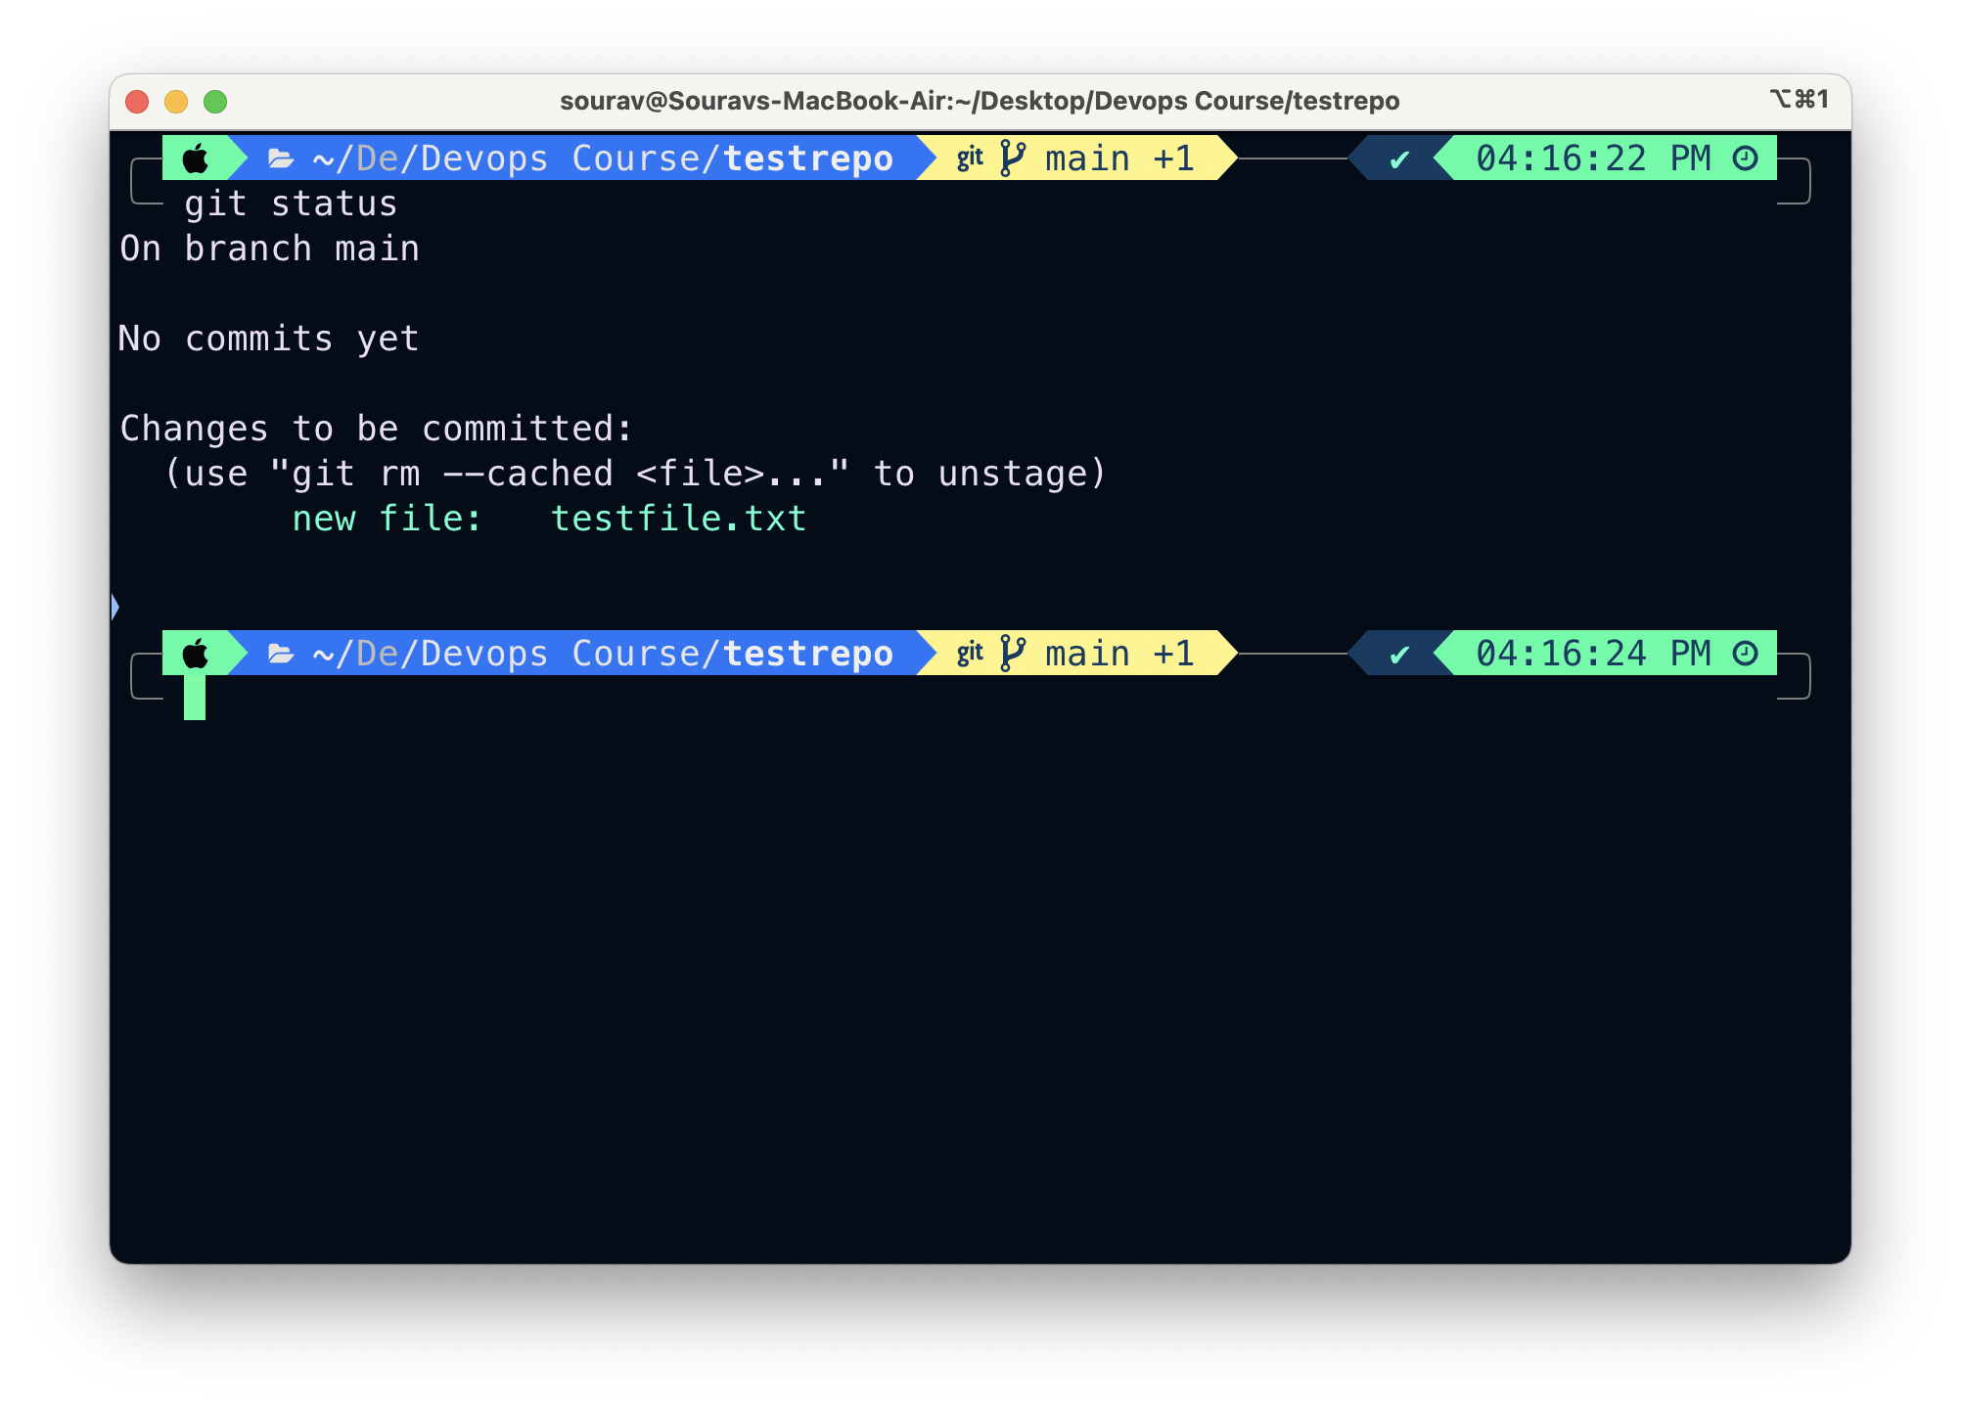Click the 'git rm --cached' hint line

click(x=636, y=474)
